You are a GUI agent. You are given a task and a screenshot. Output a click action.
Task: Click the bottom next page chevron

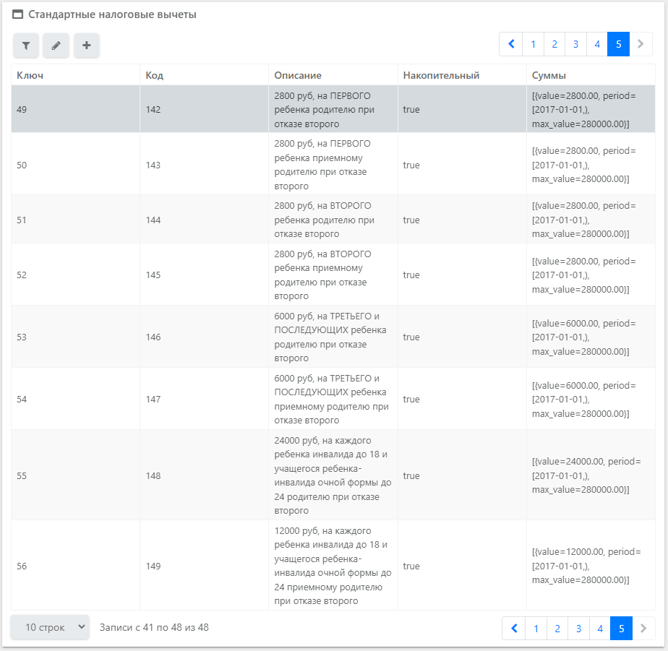pyautogui.click(x=643, y=629)
